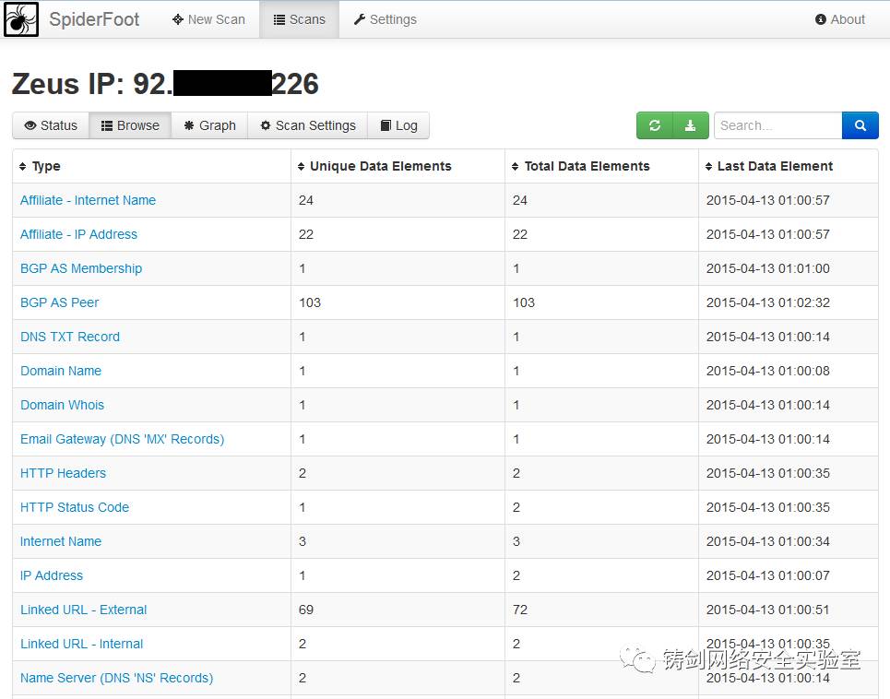The image size is (890, 699).
Task: Open HTTP Headers results
Action: click(x=63, y=473)
